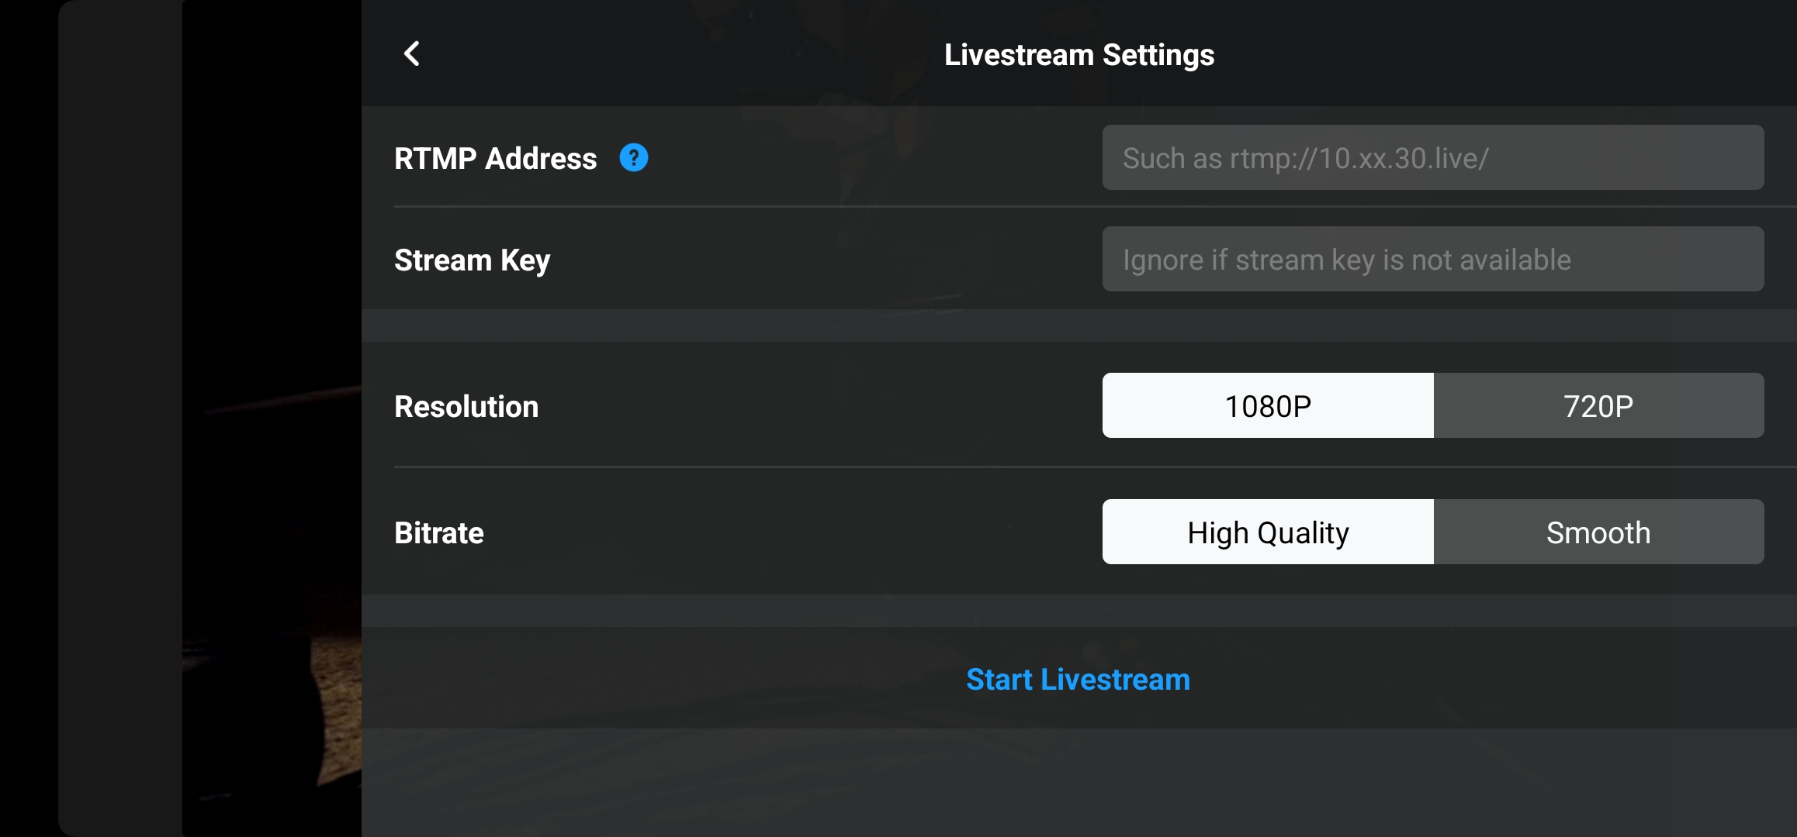Tap the Stream Key text field
Viewport: 1797px width, 837px height.
(1433, 259)
